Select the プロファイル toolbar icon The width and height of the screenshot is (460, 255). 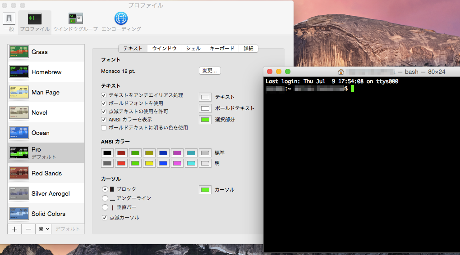click(x=35, y=22)
